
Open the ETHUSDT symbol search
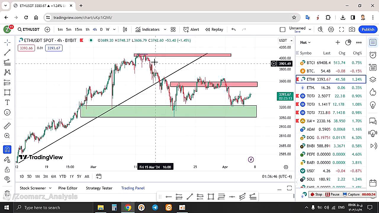(x=28, y=29)
